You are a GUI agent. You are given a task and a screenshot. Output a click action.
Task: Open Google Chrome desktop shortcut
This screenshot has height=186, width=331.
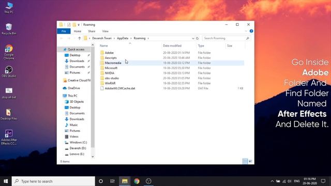point(9,52)
